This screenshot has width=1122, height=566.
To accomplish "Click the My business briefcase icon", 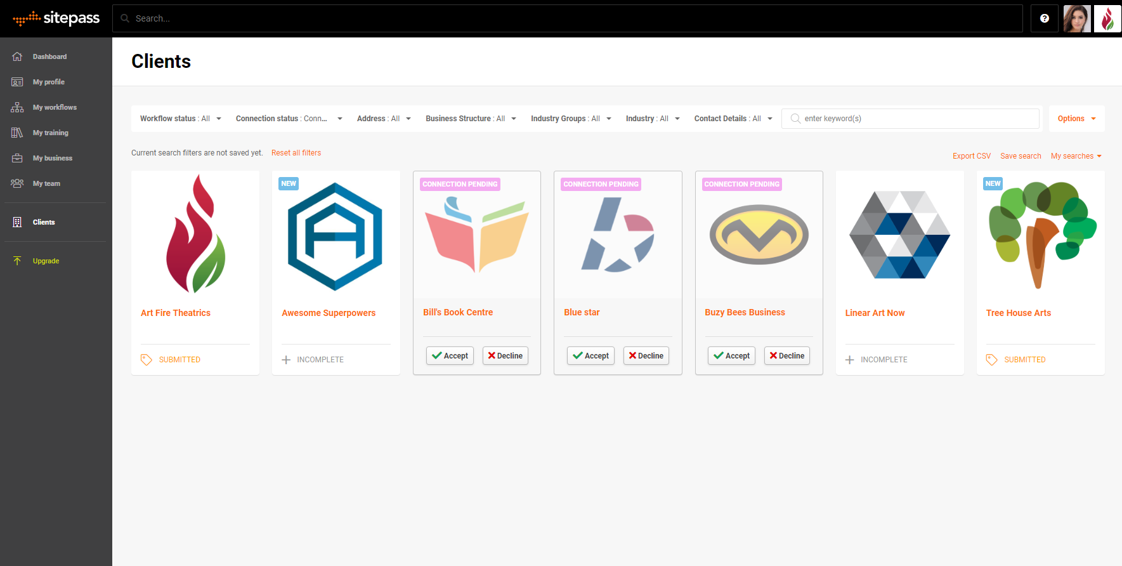I will pos(17,158).
